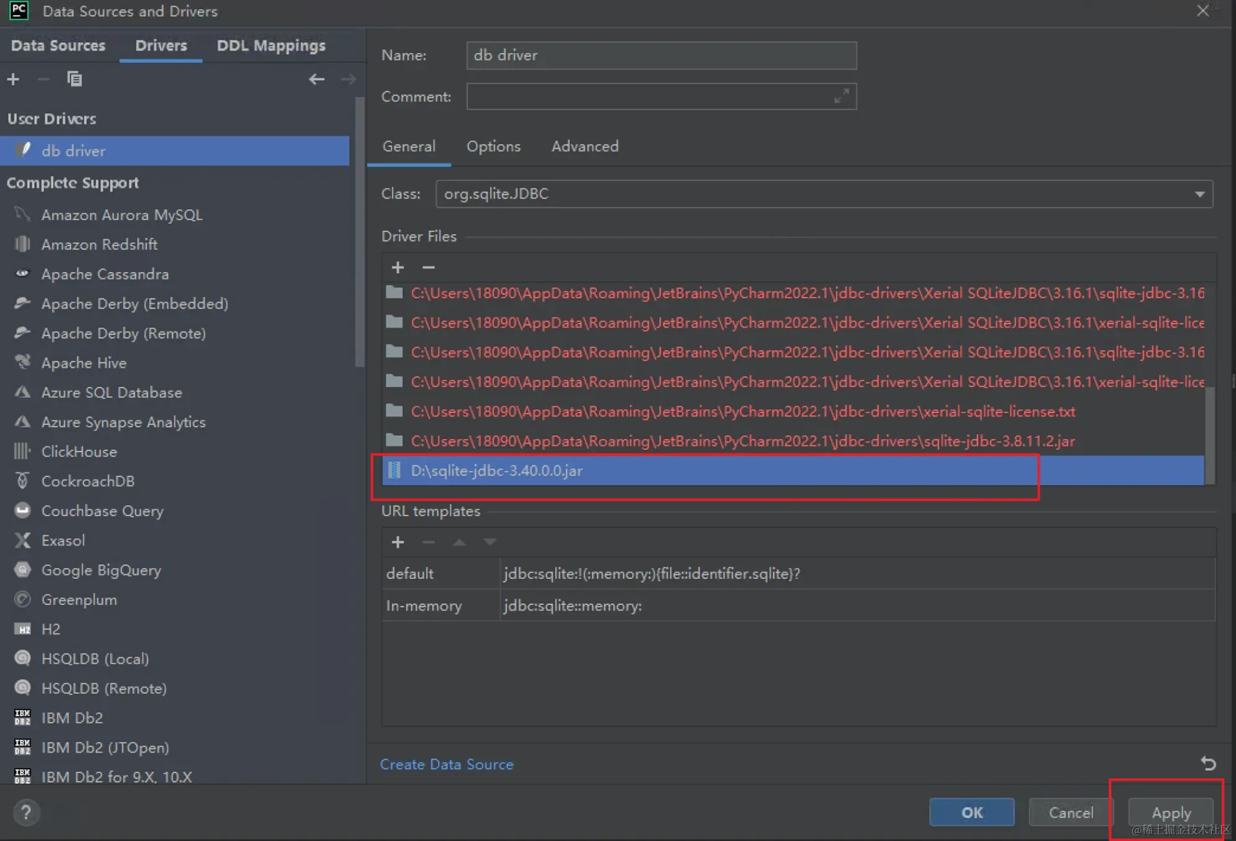Remove the selected URL template with the minus icon
The image size is (1236, 841).
pyautogui.click(x=428, y=542)
